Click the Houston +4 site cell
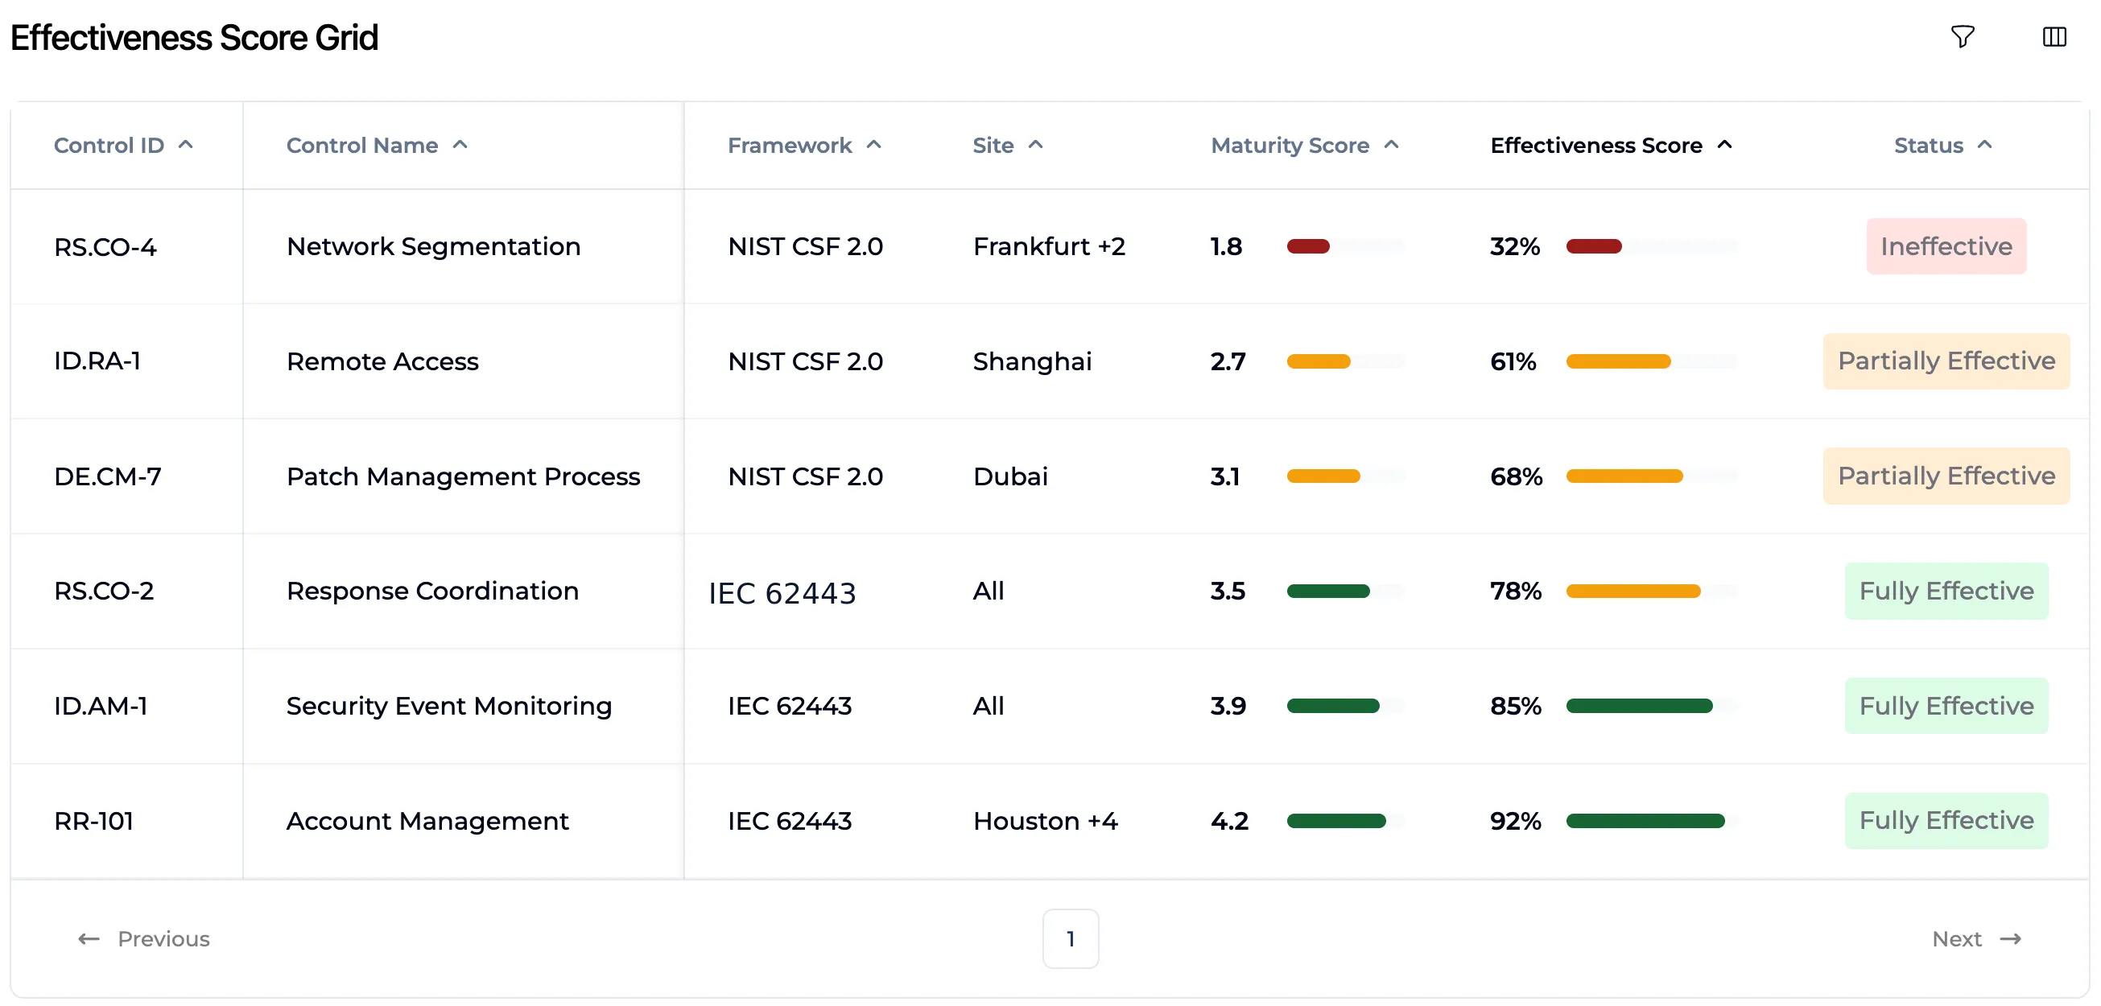 point(1045,820)
